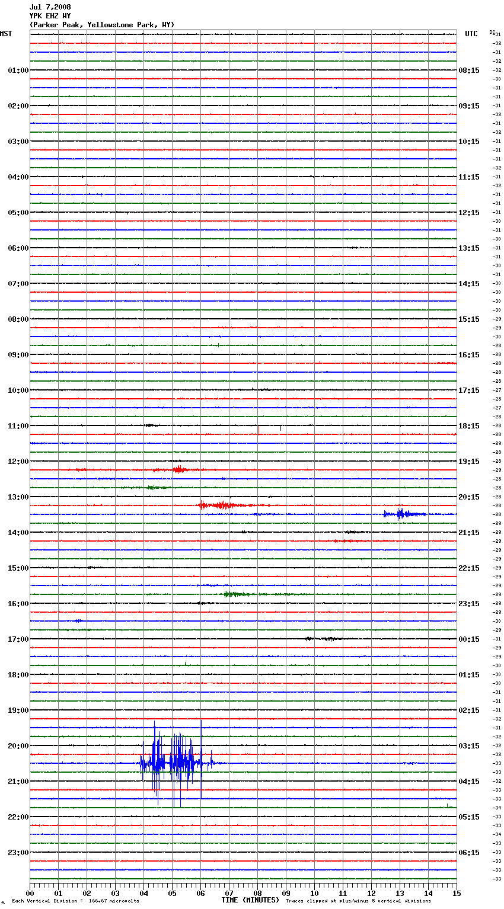The width and height of the screenshot is (504, 909).
Task: Select the 23:00 MST time label
Action: tap(18, 853)
